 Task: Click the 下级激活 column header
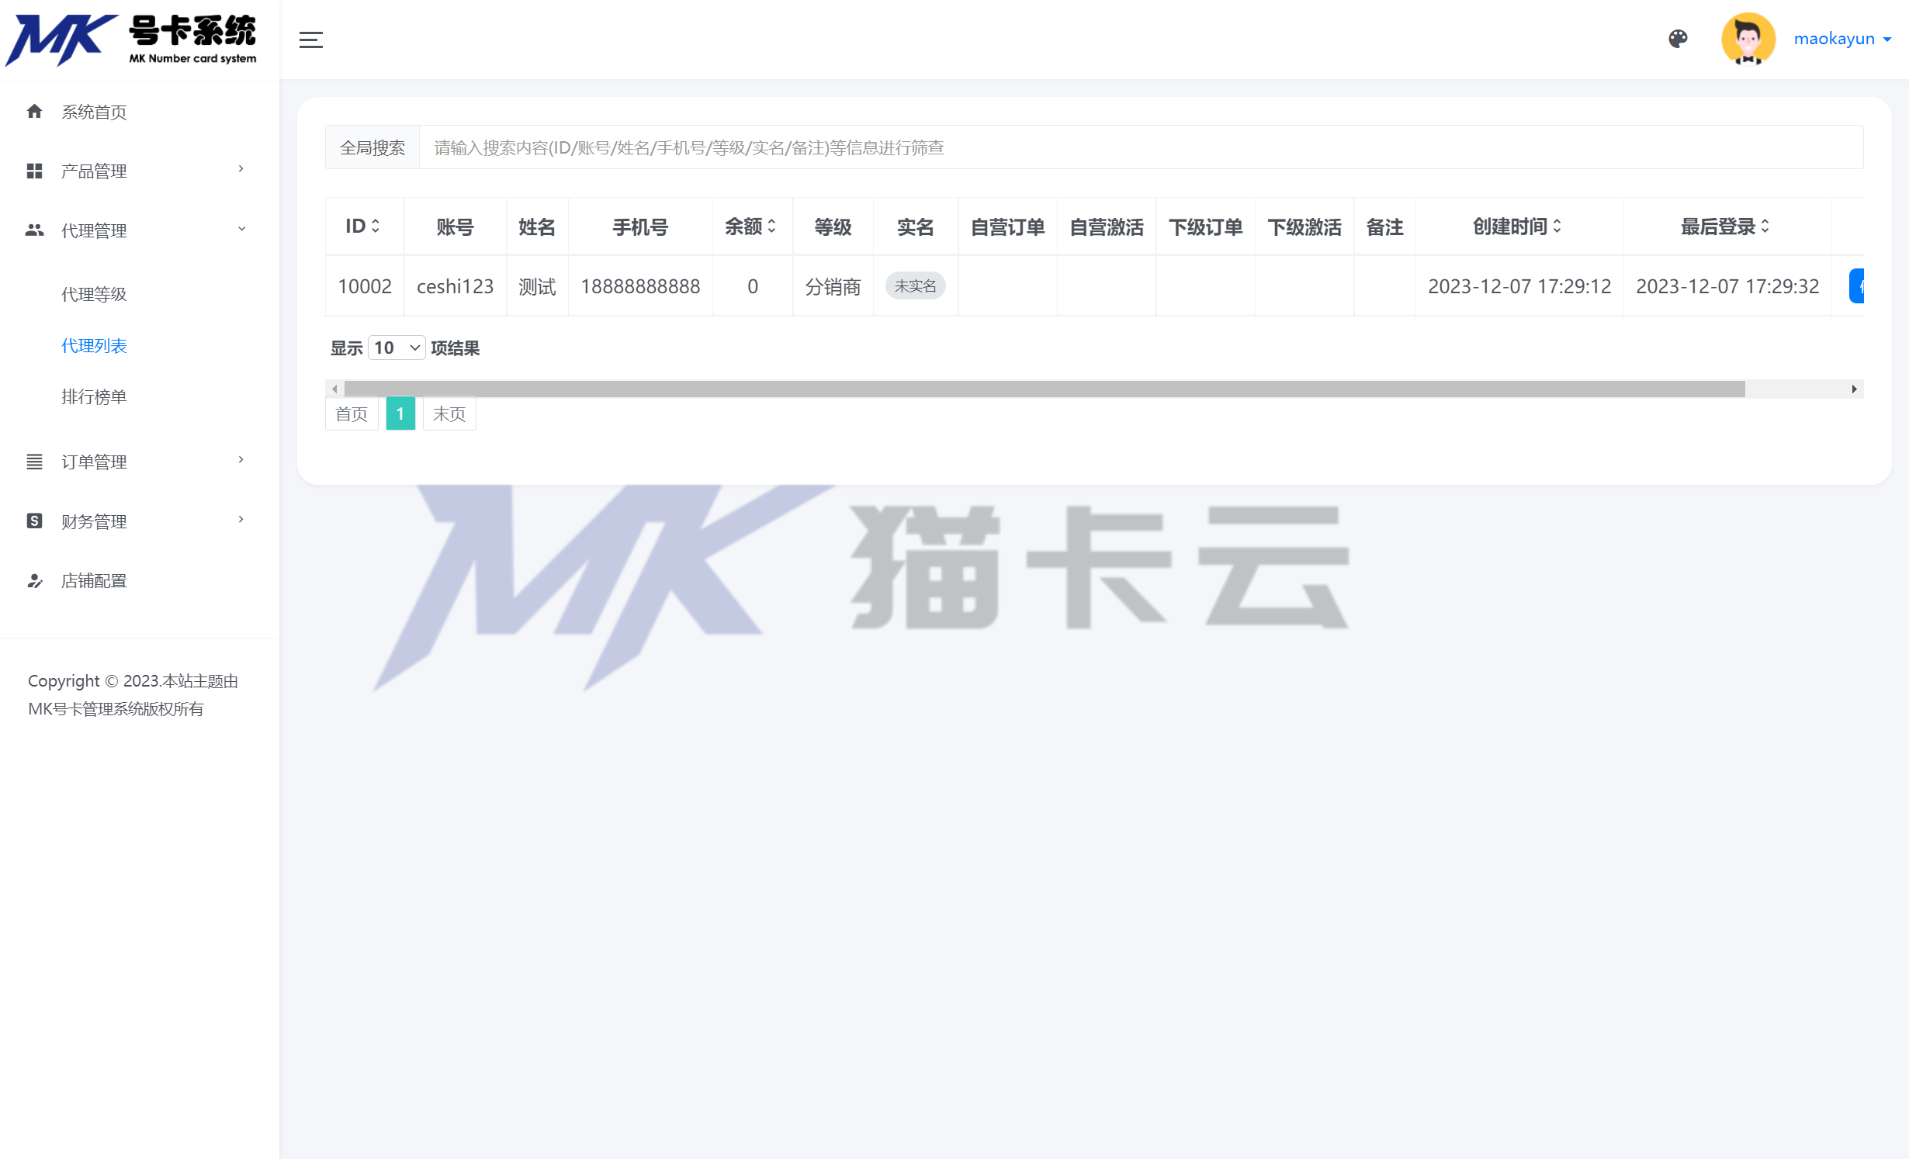pyautogui.click(x=1304, y=227)
